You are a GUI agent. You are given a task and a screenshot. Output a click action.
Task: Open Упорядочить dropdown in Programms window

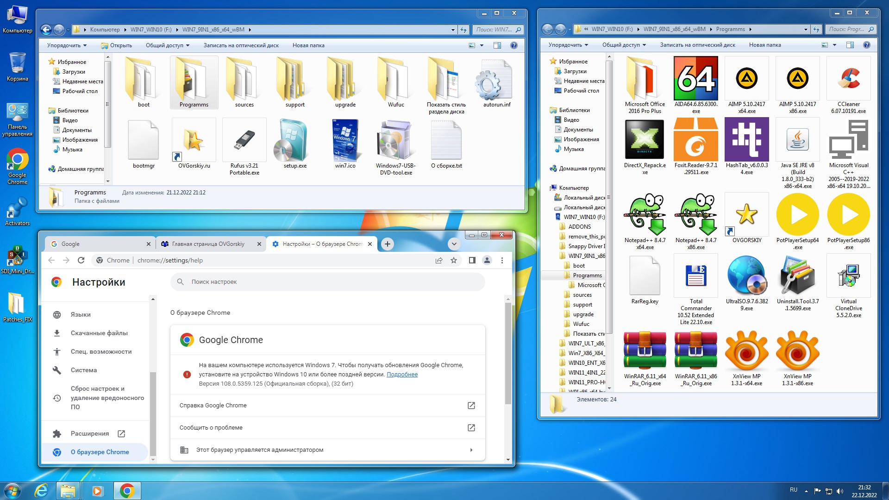point(568,45)
